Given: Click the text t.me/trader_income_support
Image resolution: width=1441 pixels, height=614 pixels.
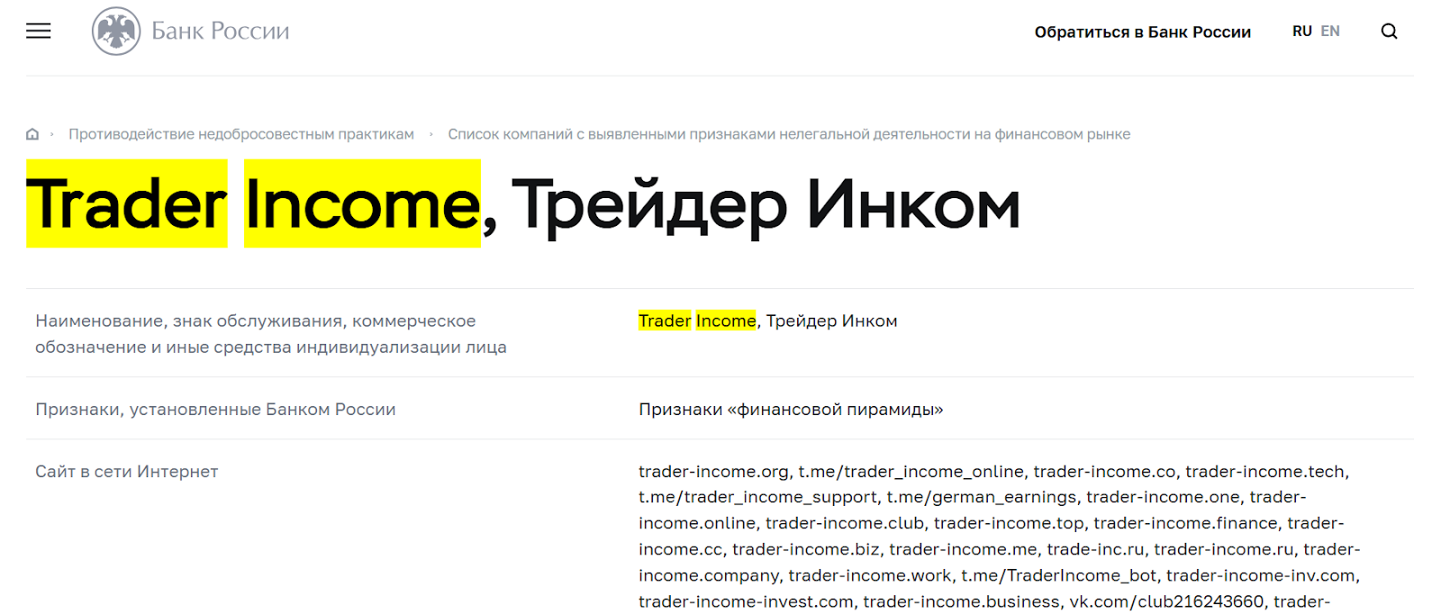Looking at the screenshot, I should tap(757, 497).
